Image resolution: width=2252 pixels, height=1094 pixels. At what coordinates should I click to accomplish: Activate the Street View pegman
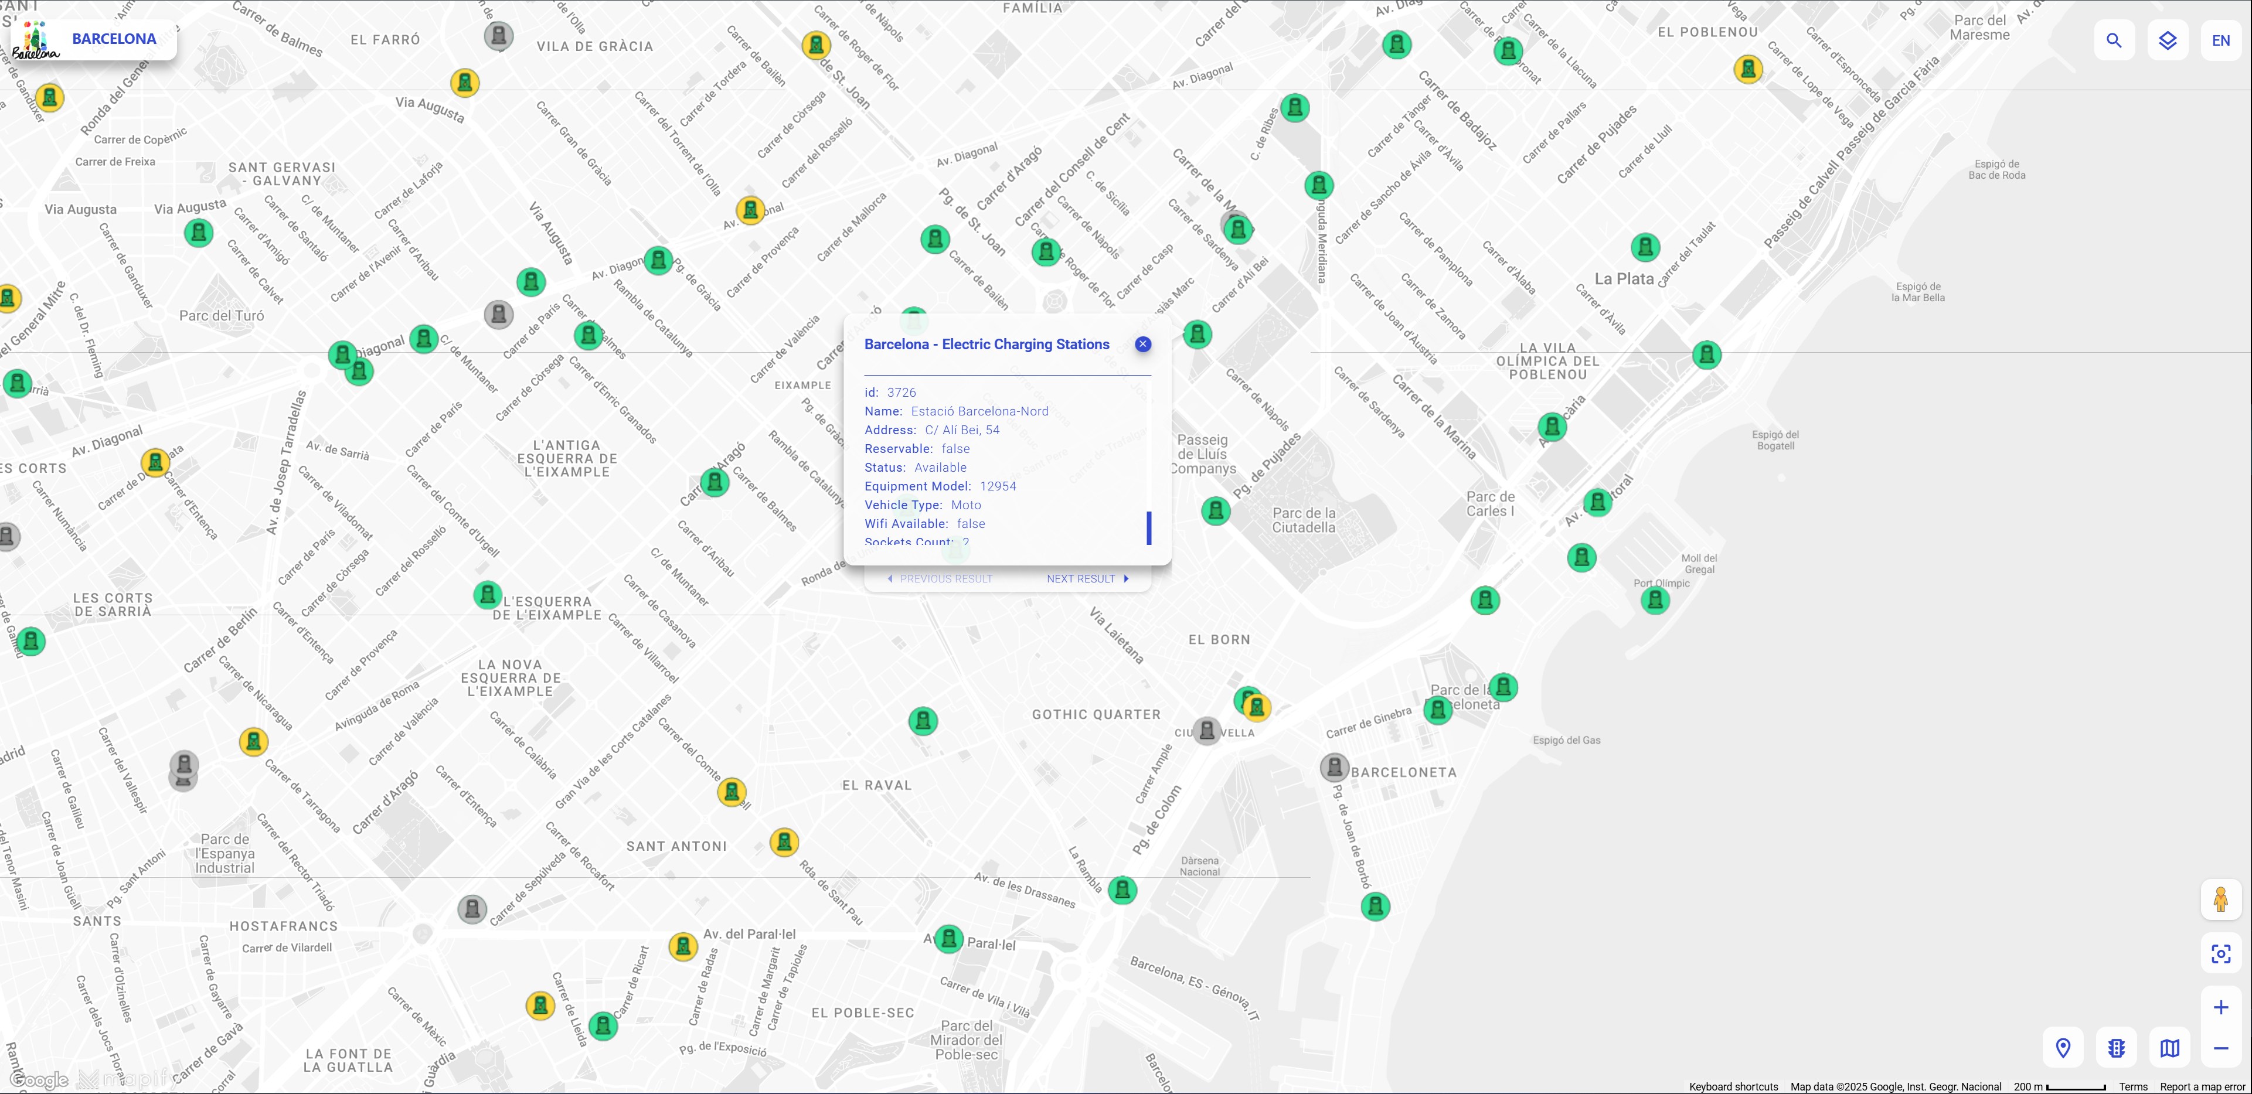click(x=2222, y=900)
